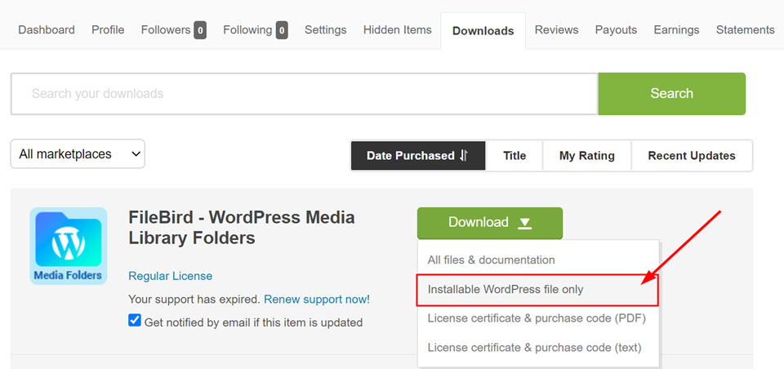Switch to the Reviews tab
Viewport: 784px width, 369px height.
click(556, 30)
